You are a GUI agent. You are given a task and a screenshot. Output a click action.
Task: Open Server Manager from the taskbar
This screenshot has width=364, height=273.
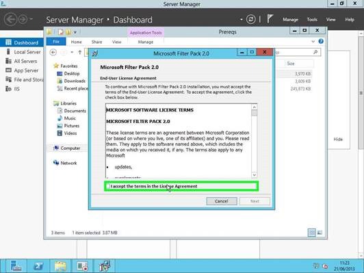(16, 265)
